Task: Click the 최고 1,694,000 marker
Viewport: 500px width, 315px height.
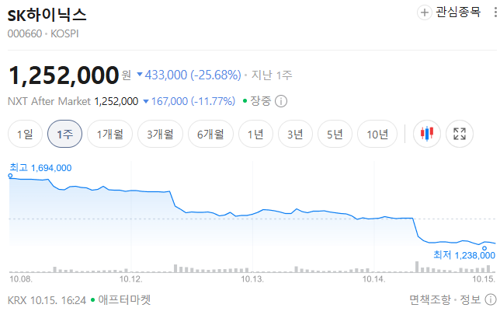Action: 40,168
